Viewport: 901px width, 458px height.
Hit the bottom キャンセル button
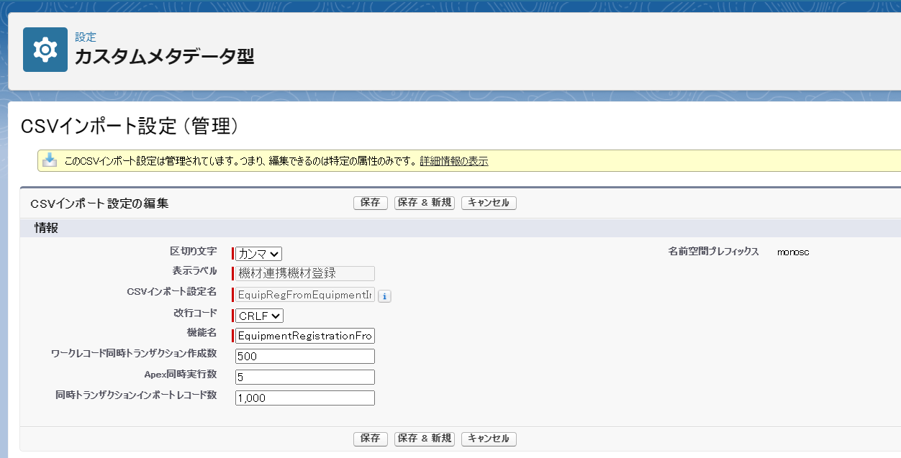[489, 439]
